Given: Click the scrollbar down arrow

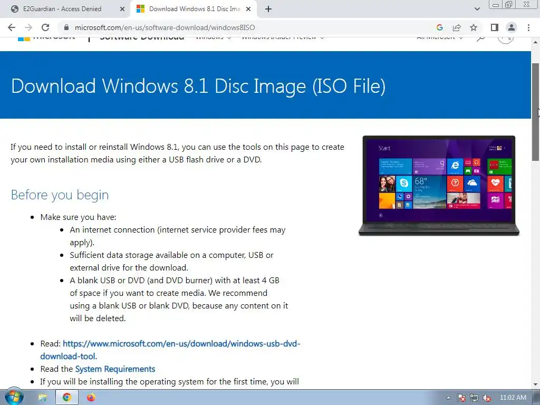Looking at the screenshot, I should tap(536, 384).
